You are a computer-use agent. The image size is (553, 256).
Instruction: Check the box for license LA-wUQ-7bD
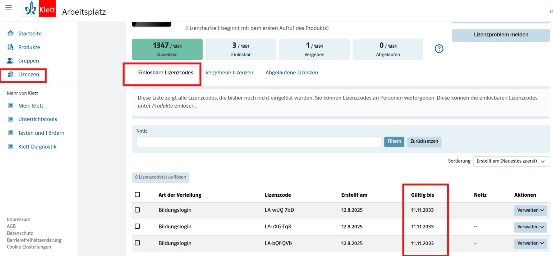(137, 210)
